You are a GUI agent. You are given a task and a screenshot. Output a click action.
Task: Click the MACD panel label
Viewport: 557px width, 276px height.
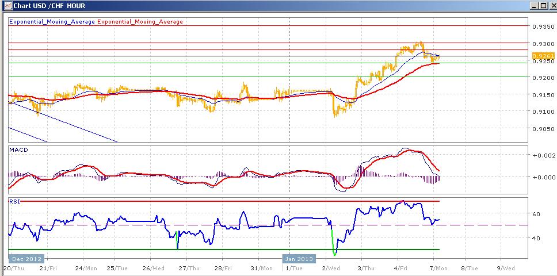tap(19, 150)
